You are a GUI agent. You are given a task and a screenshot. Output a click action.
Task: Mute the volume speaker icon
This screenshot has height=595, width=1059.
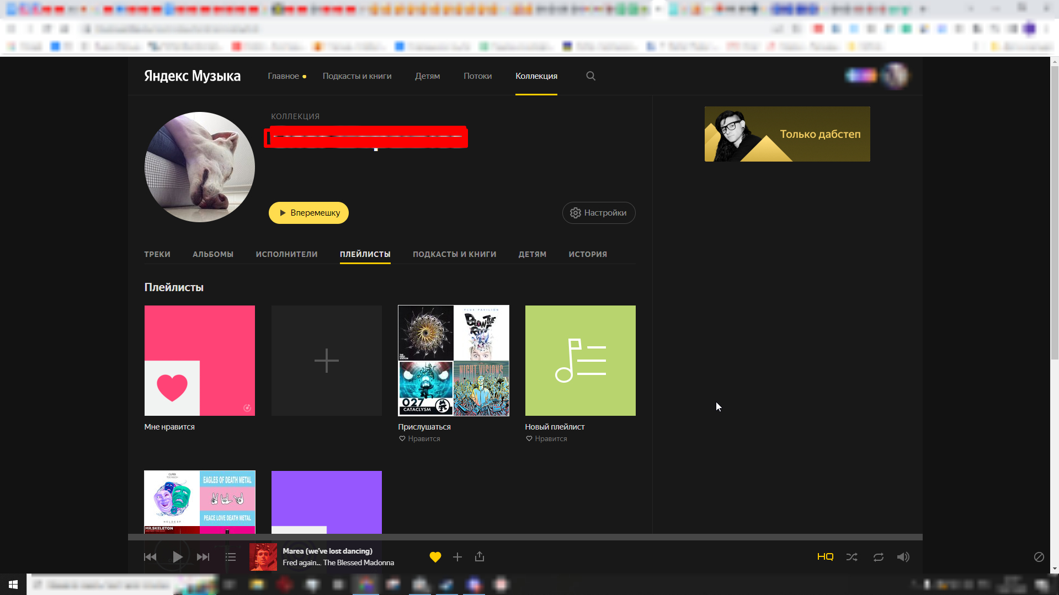tap(903, 557)
